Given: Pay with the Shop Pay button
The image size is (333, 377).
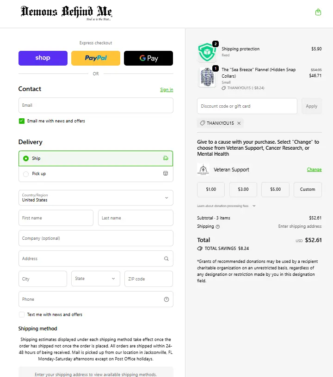Looking at the screenshot, I should [43, 58].
